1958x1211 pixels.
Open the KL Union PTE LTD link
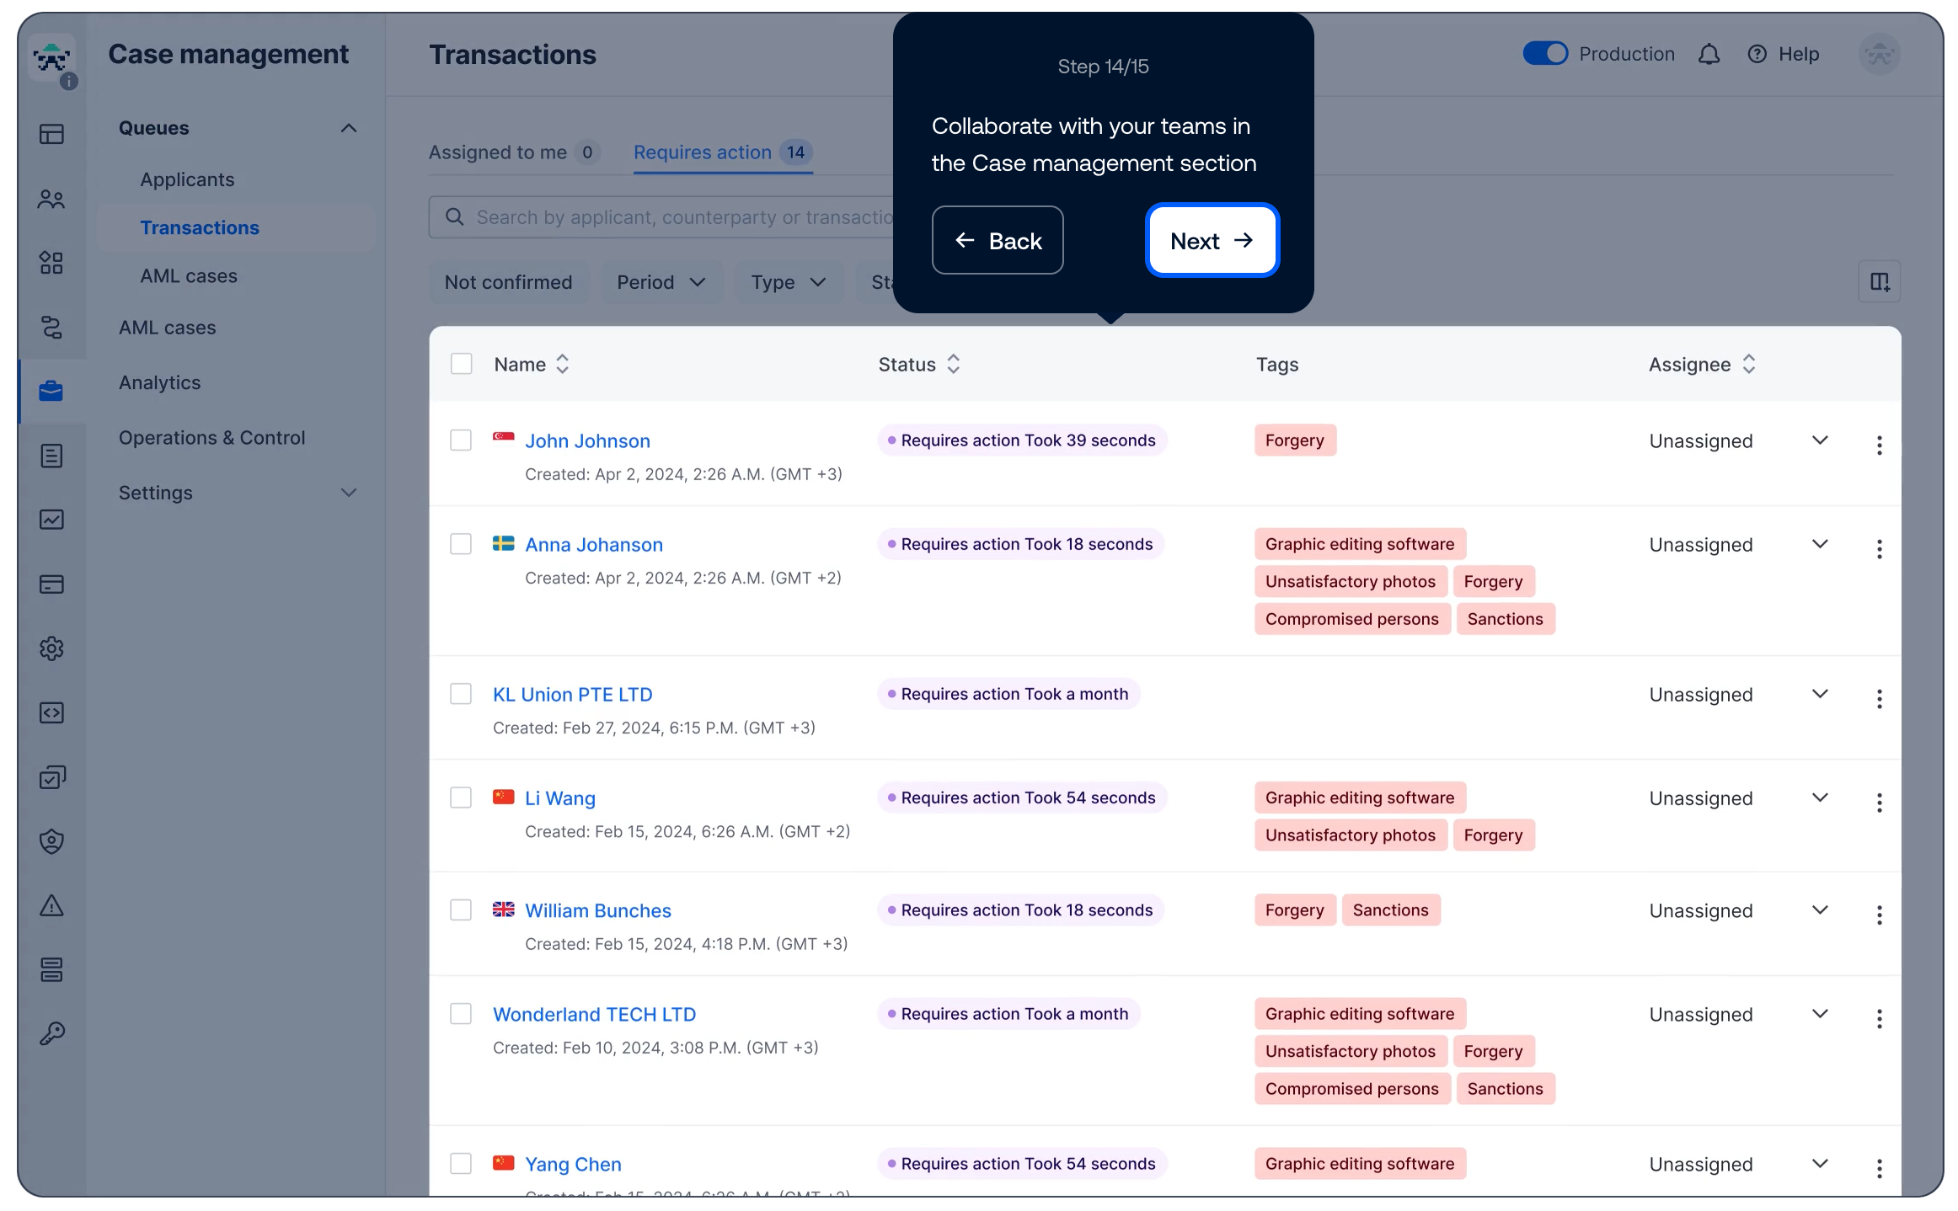click(x=572, y=695)
